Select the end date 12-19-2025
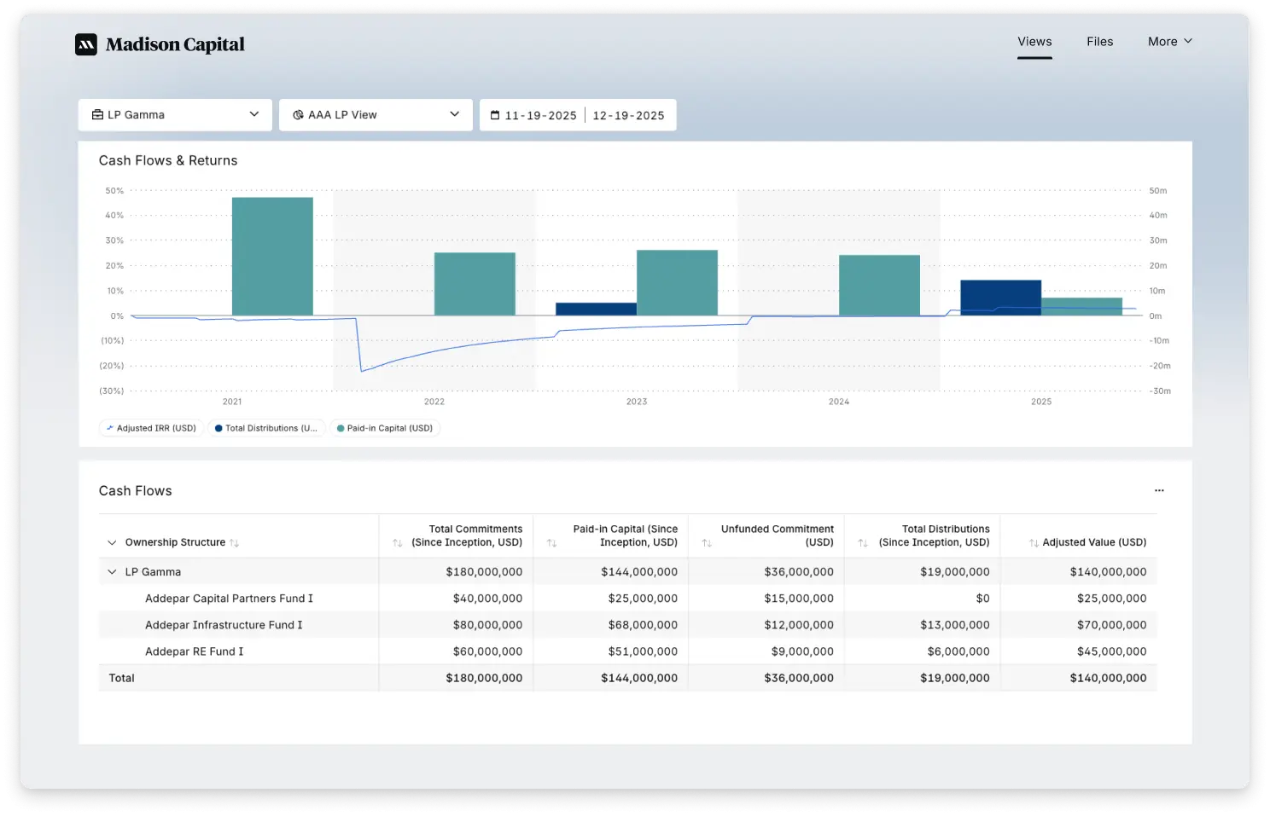Image resolution: width=1270 pixels, height=816 pixels. pyautogui.click(x=628, y=115)
